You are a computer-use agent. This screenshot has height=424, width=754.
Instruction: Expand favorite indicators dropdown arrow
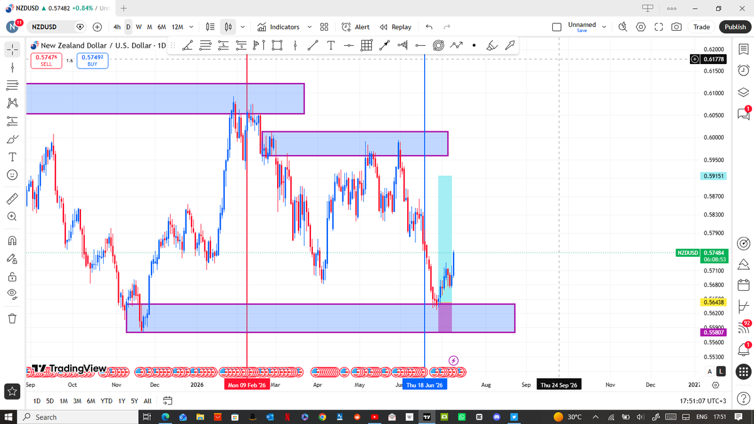click(x=309, y=27)
